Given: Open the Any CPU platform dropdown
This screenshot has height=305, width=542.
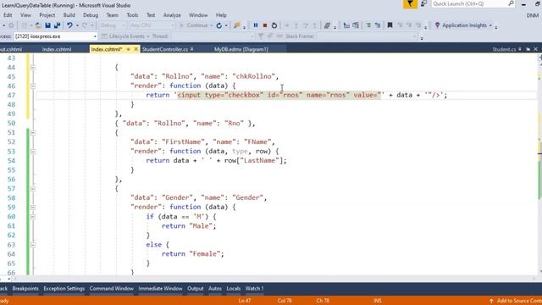Looking at the screenshot, I should pyautogui.click(x=152, y=25).
